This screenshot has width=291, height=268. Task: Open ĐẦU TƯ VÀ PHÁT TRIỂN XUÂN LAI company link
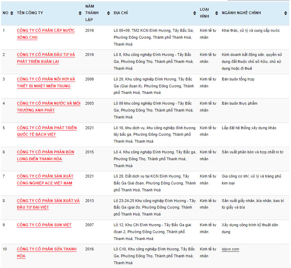(x=46, y=58)
